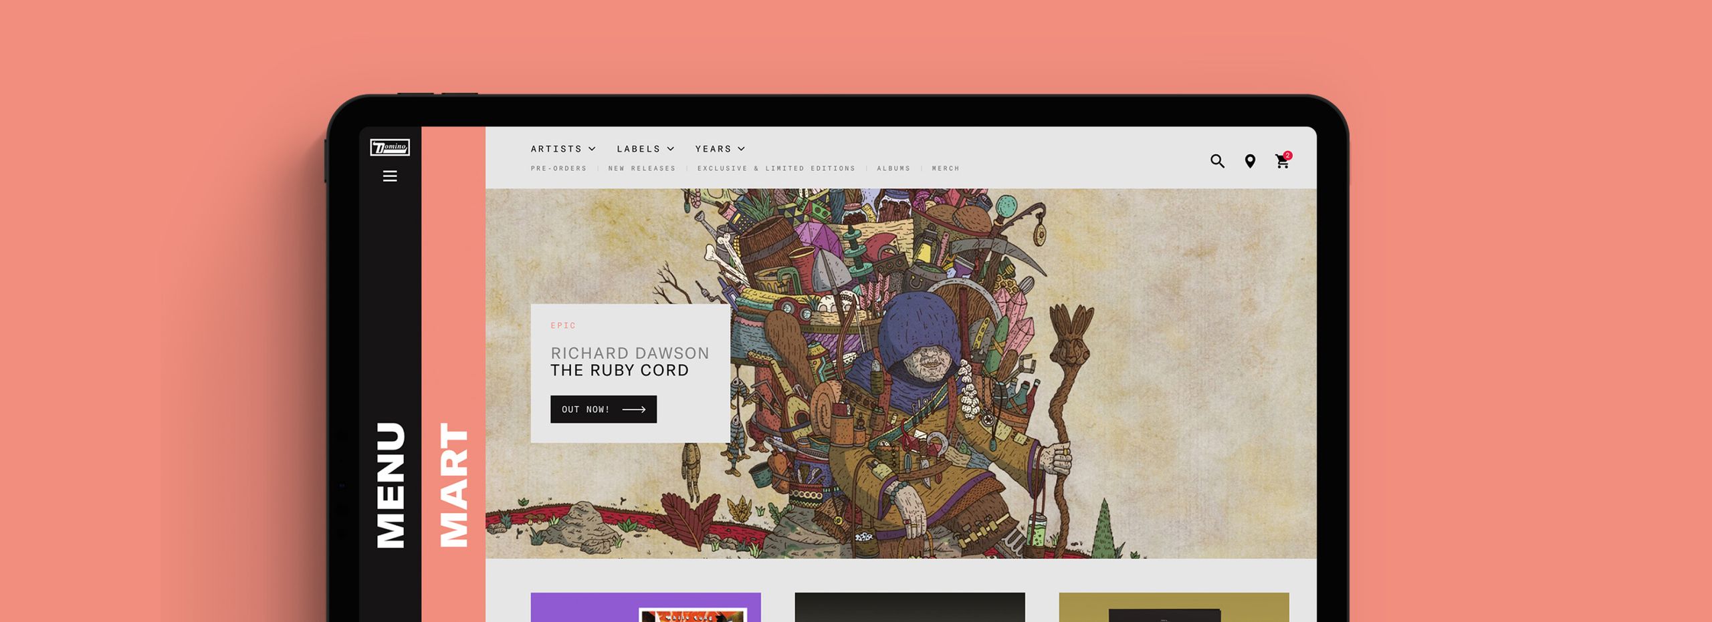Expand the Years dropdown
This screenshot has height=622, width=1712.
720,149
